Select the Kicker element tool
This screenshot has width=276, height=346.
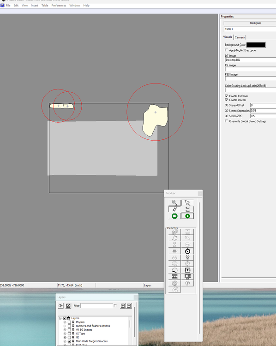pos(174,264)
